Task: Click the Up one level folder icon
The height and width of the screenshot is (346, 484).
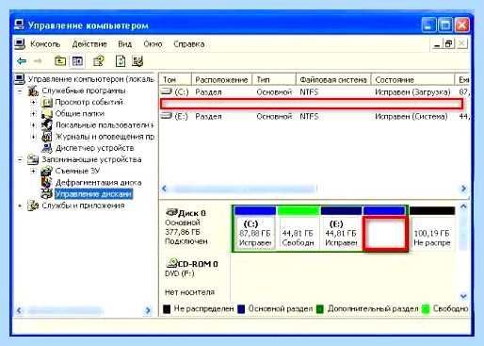Action: click(x=60, y=61)
